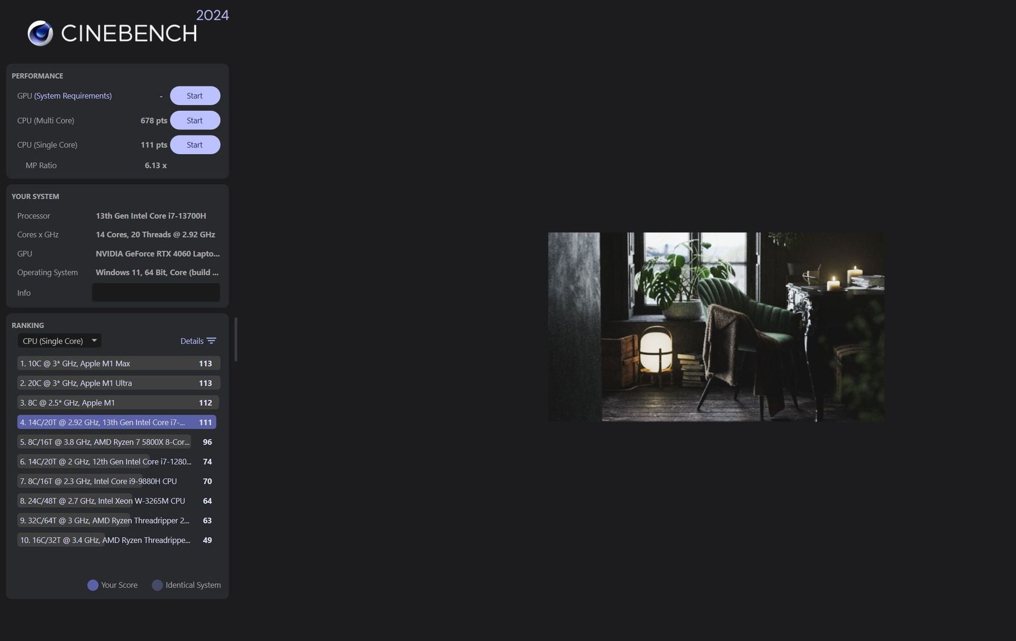Click the PERFORMANCE section heading
The height and width of the screenshot is (641, 1016).
37,76
